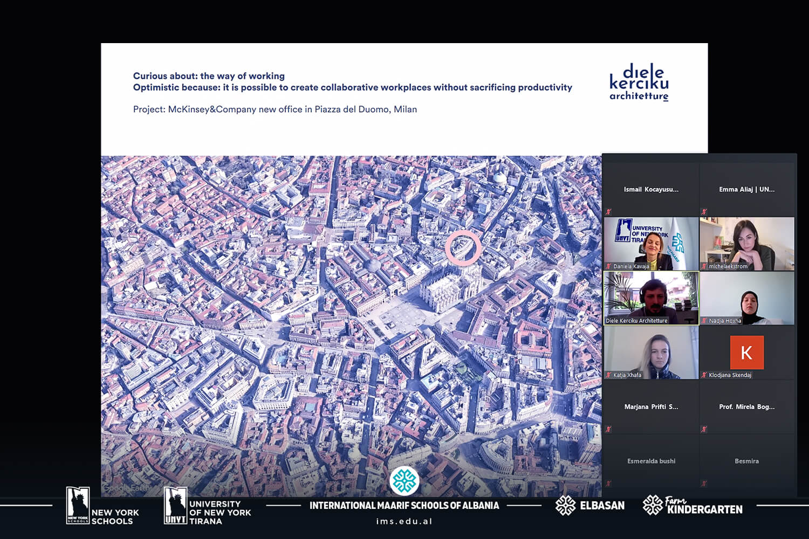Click the muted mic icon on Marjana Prifti's tile
Image resolution: width=809 pixels, height=539 pixels.
coord(608,429)
